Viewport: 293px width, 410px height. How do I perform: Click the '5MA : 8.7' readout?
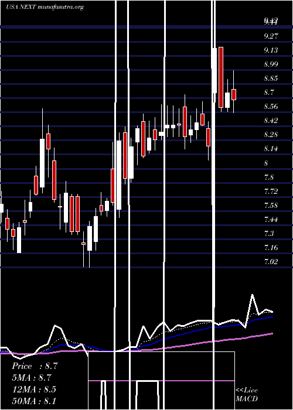(x=32, y=378)
